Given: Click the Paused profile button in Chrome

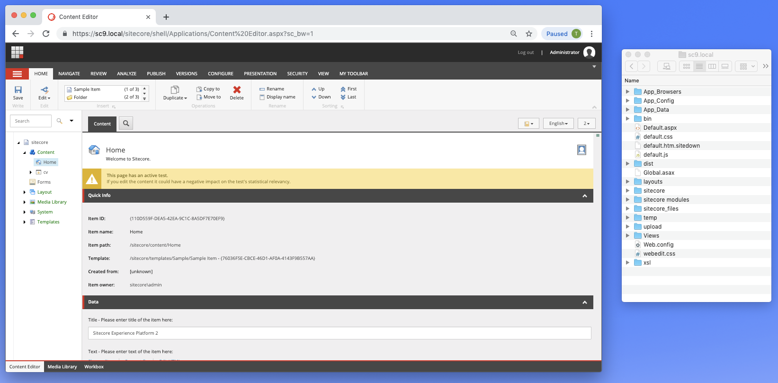Looking at the screenshot, I should pos(562,34).
